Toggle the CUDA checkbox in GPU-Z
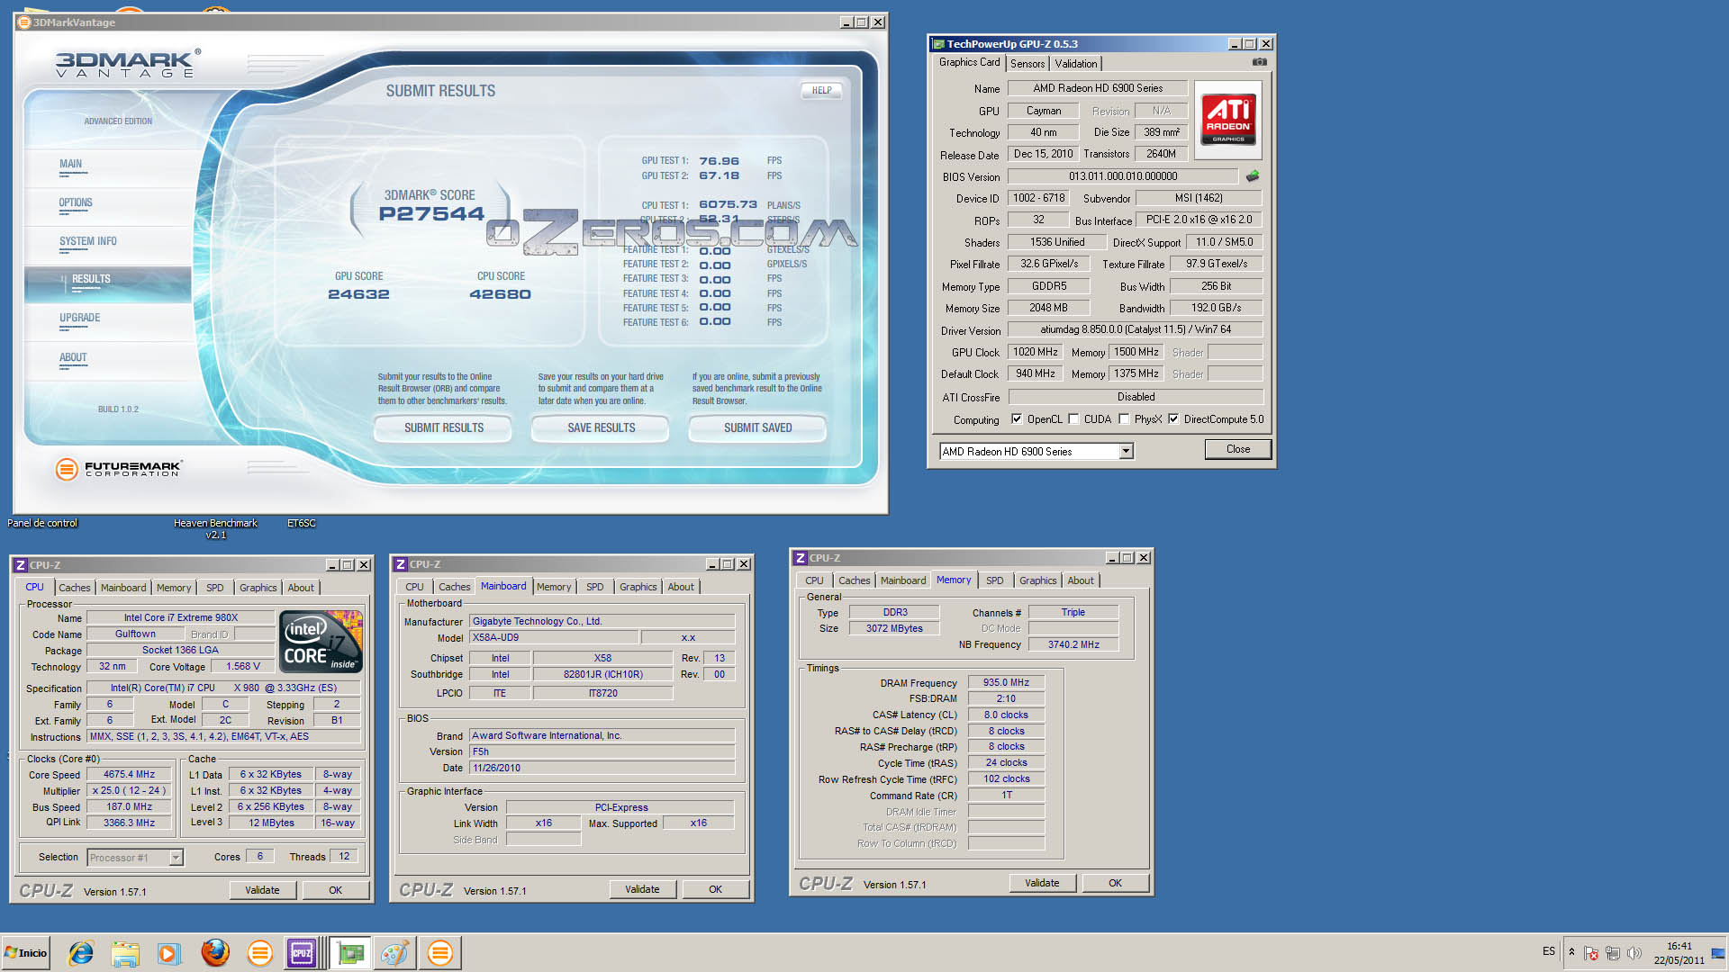The width and height of the screenshot is (1729, 972). (x=1073, y=419)
